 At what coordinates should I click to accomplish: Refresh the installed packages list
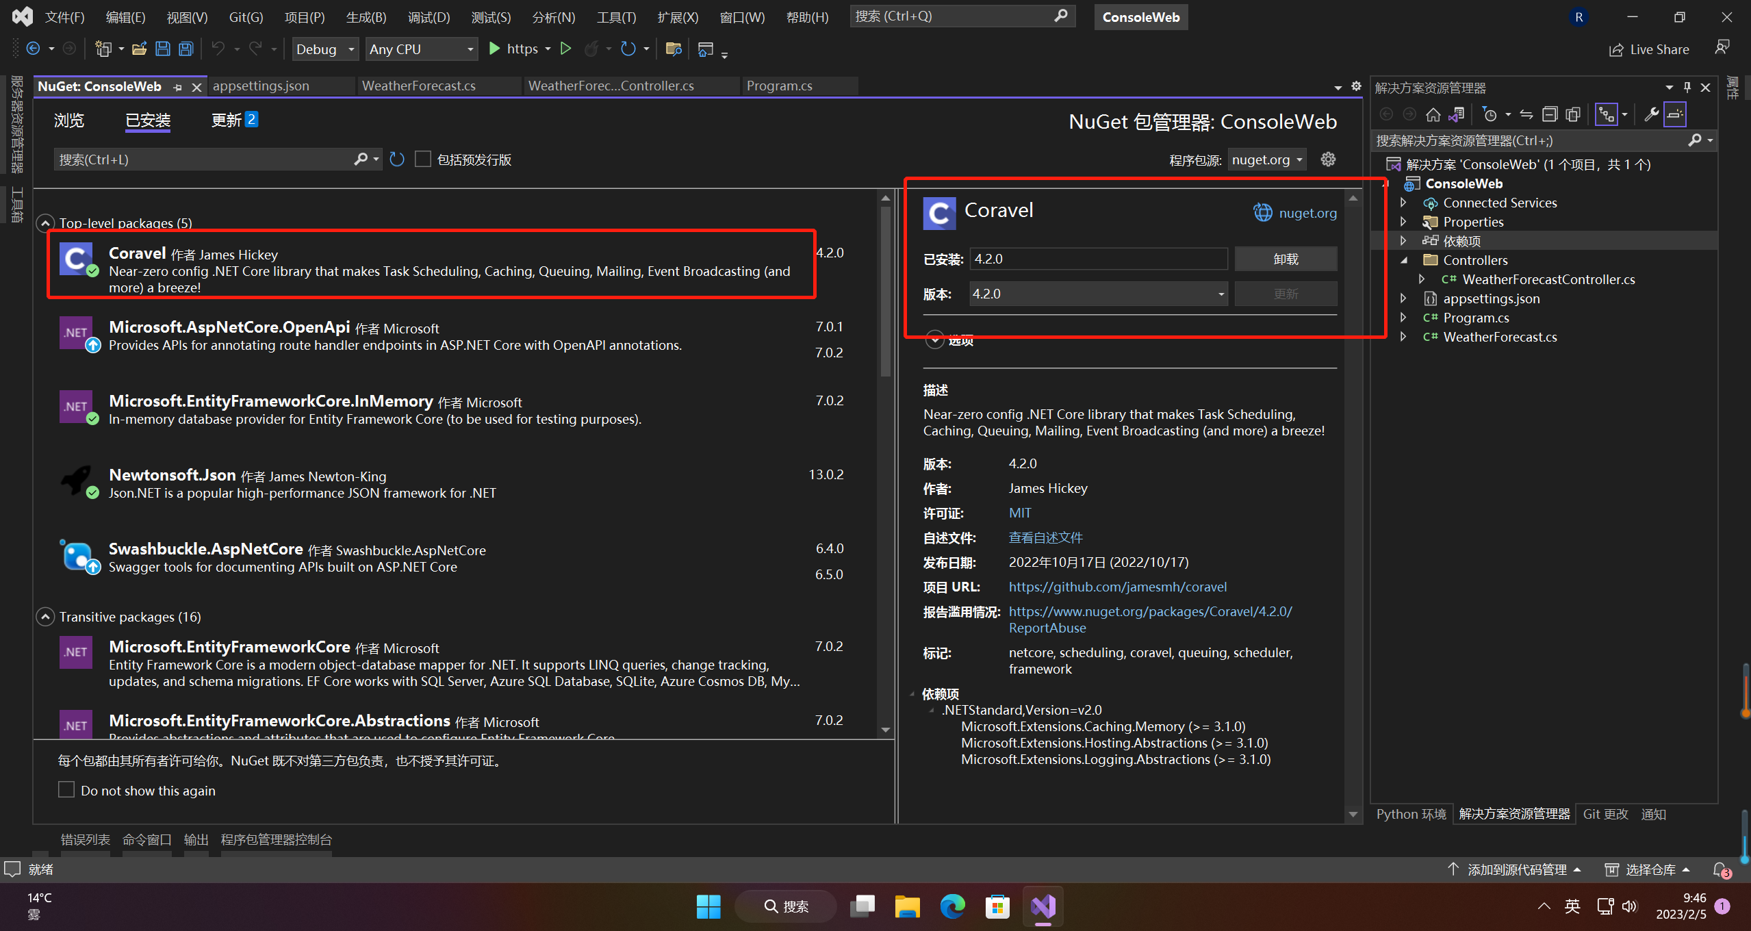pyautogui.click(x=397, y=160)
